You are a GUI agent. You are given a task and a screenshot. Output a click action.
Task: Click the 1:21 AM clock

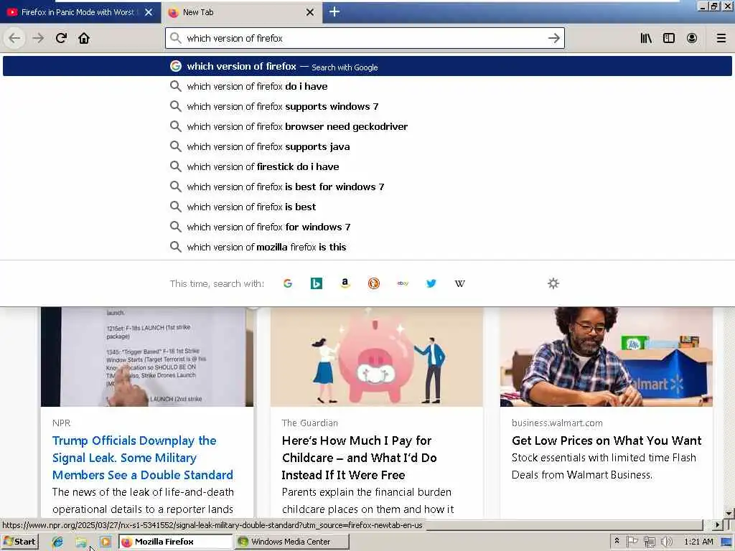point(698,542)
